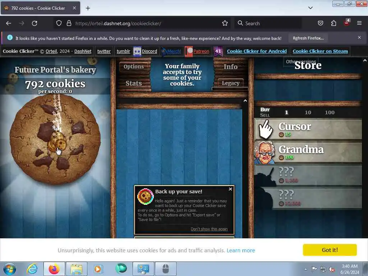This screenshot has width=368, height=276.
Task: Collapse the middle section with the up chevron
Action: (245, 101)
